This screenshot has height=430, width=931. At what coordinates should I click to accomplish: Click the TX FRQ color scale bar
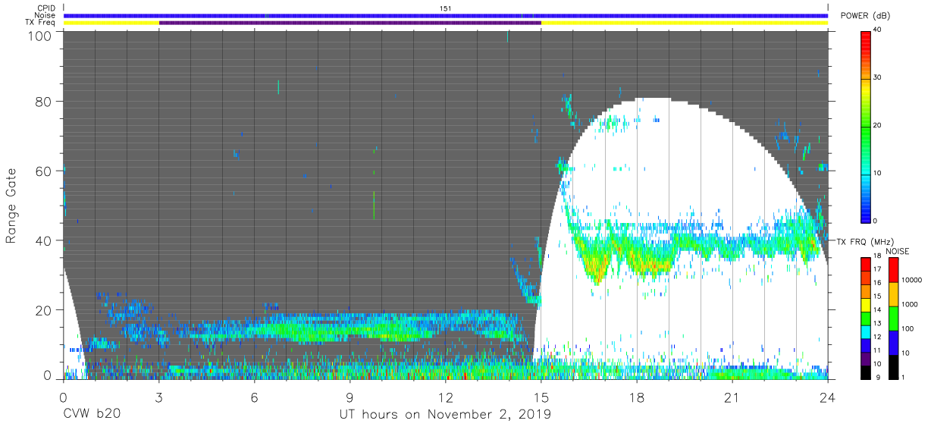[866, 318]
